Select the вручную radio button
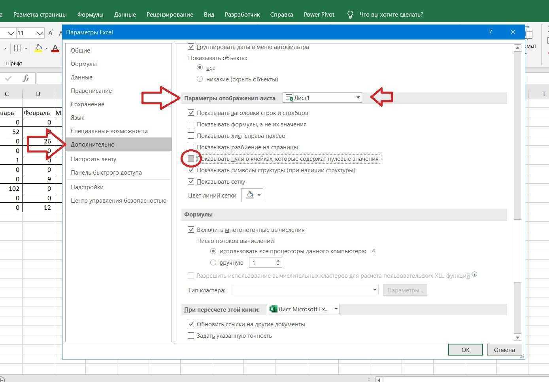 click(213, 262)
